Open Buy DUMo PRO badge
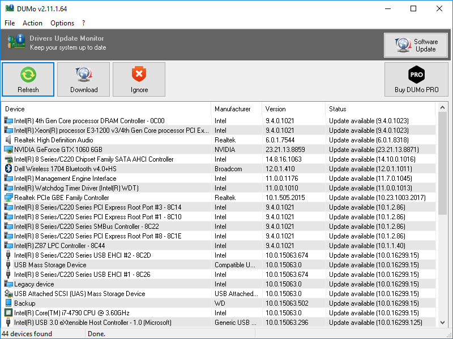The width and height of the screenshot is (453, 339). pos(416,74)
